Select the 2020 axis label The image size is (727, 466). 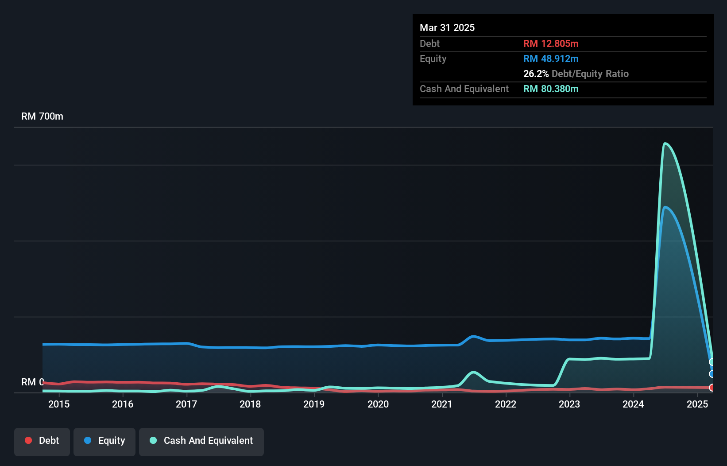[379, 404]
